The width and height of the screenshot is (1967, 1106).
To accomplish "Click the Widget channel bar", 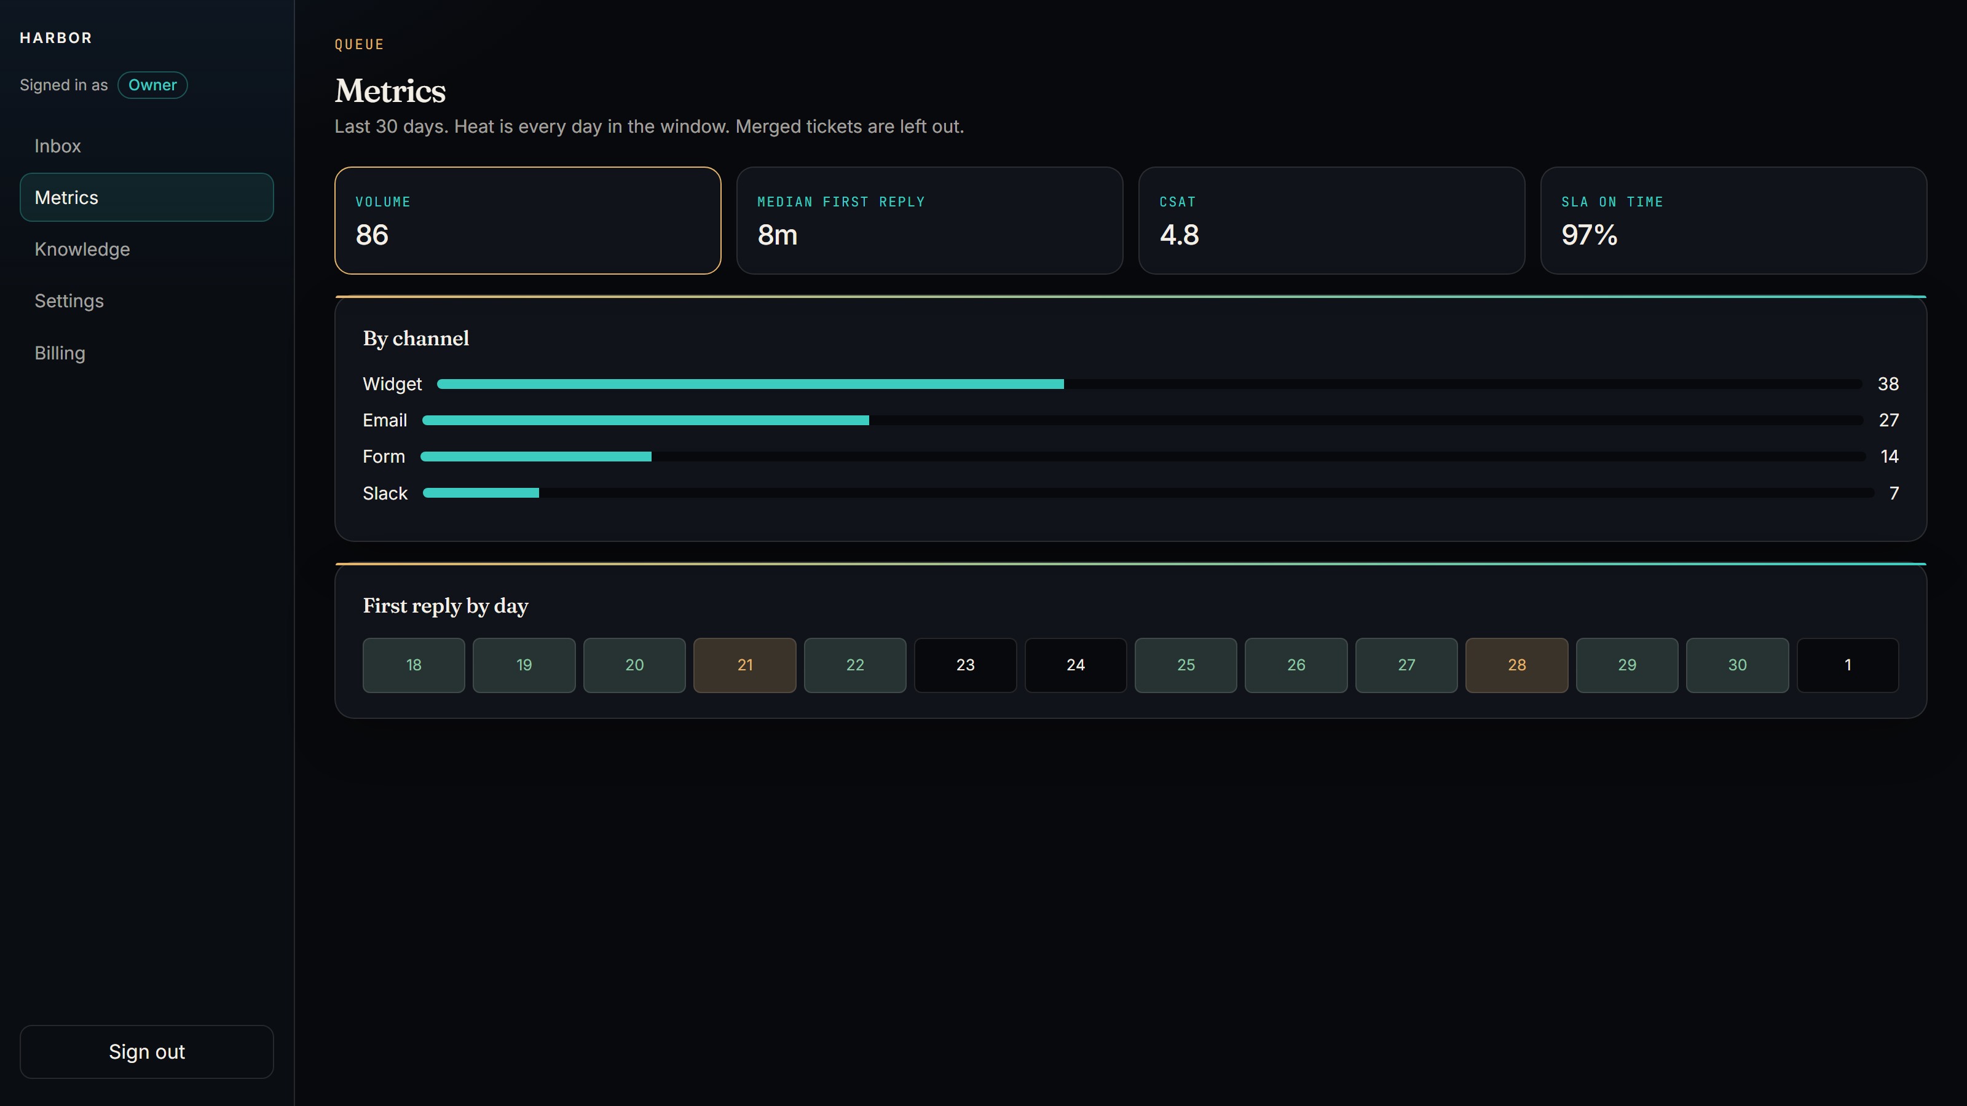I will pos(1149,384).
